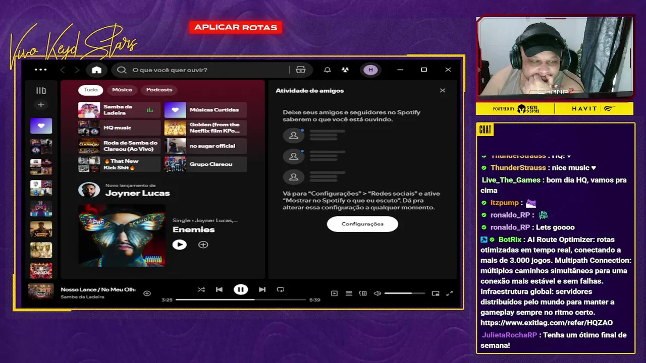Toggle shuffle playback
This screenshot has height=363, width=646.
point(201,289)
